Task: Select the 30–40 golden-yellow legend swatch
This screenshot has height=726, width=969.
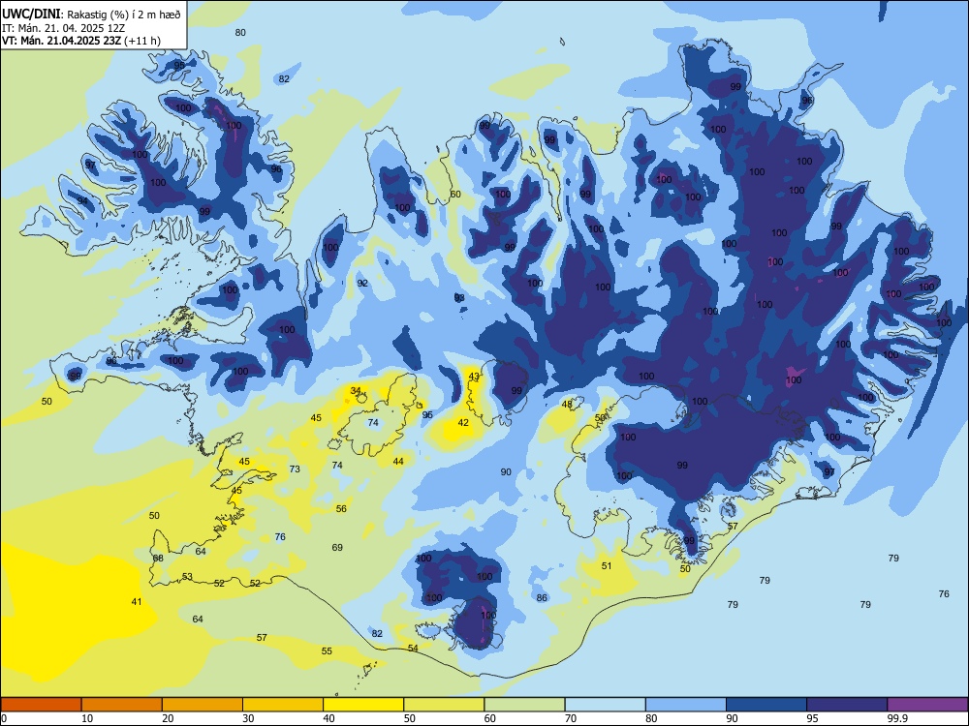Action: pyautogui.click(x=283, y=705)
